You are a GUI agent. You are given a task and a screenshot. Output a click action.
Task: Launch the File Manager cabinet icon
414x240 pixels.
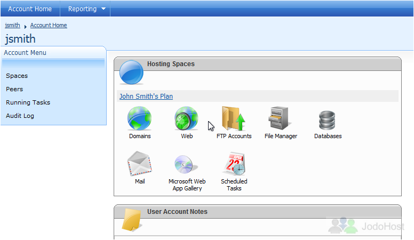point(281,119)
